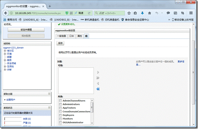
Task: Expand the 环境 tree node
Action: pyautogui.click(x=5, y=54)
